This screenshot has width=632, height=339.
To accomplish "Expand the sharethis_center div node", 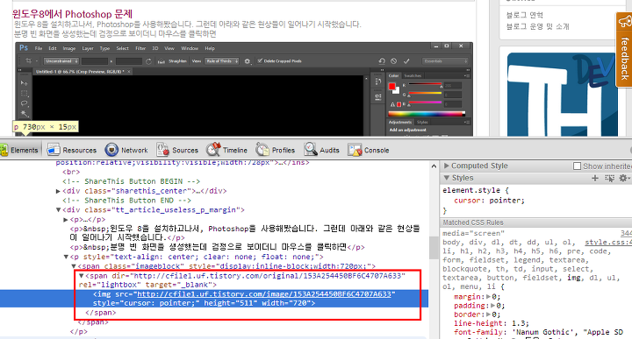I will (58, 191).
